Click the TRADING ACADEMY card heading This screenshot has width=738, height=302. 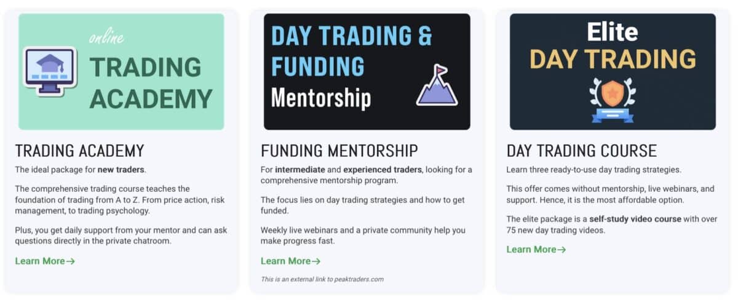click(x=79, y=151)
